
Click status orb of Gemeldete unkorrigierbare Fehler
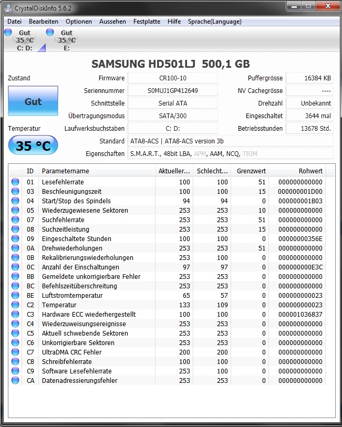click(15, 276)
